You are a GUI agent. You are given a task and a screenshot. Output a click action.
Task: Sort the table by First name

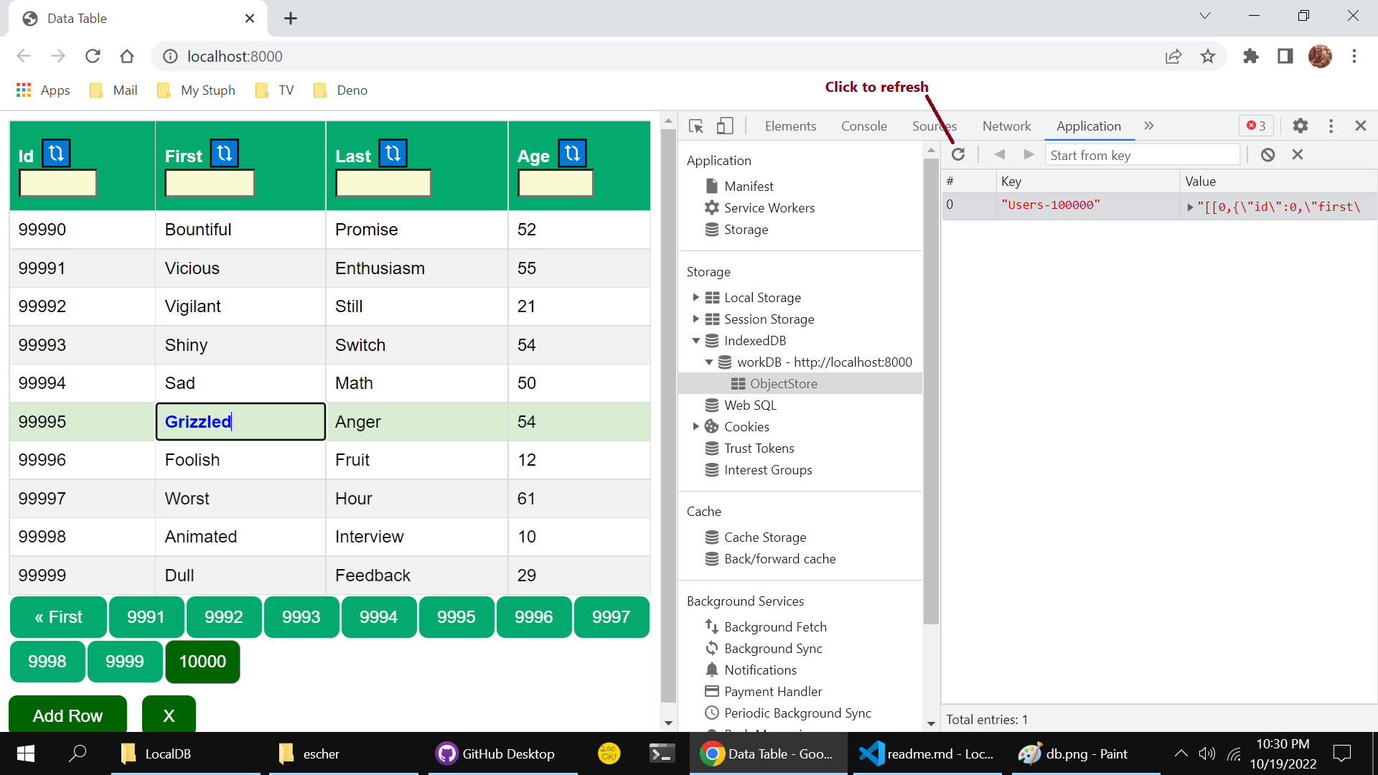click(x=224, y=154)
